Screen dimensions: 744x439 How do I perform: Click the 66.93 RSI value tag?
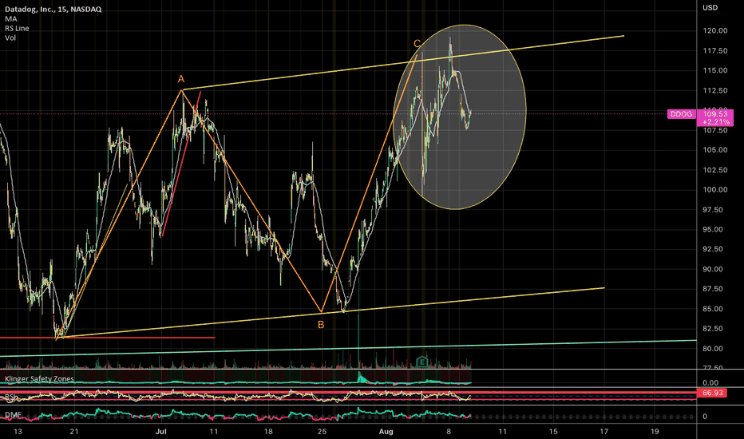tap(711, 393)
